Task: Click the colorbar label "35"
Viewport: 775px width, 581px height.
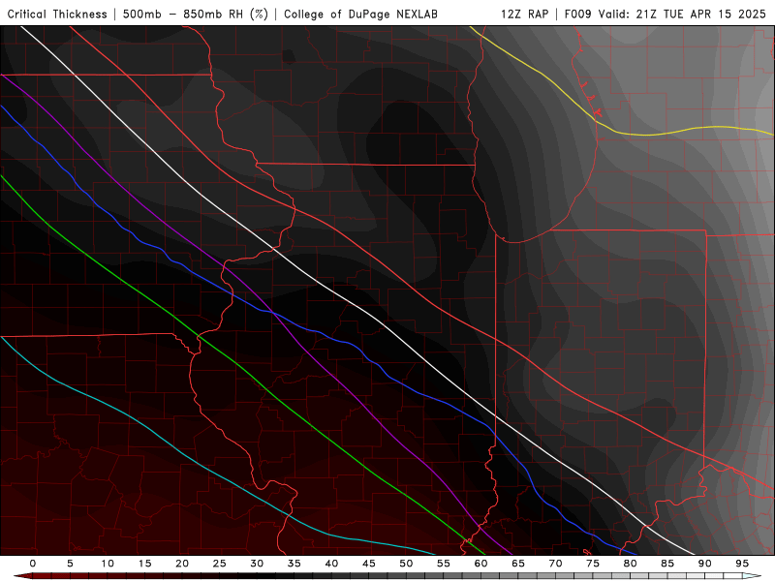Action: coord(294,564)
